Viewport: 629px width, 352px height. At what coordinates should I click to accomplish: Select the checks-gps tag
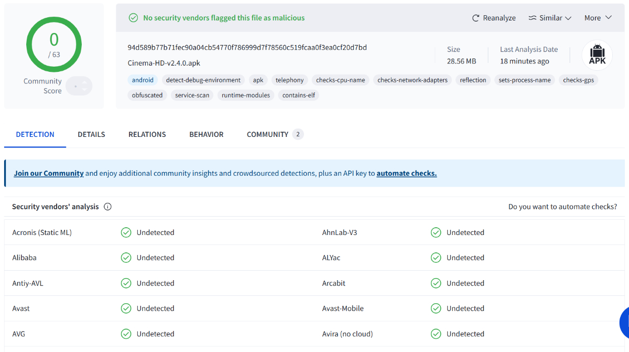coord(579,80)
